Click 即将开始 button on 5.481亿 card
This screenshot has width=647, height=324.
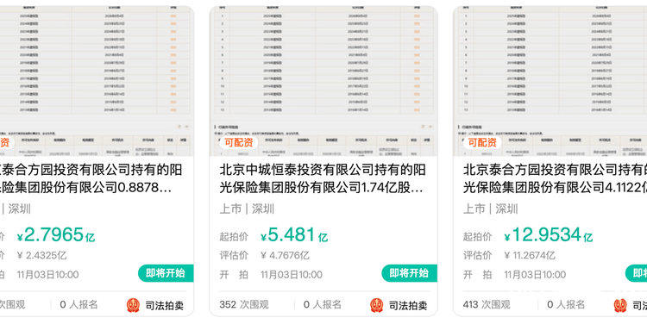[x=409, y=273]
